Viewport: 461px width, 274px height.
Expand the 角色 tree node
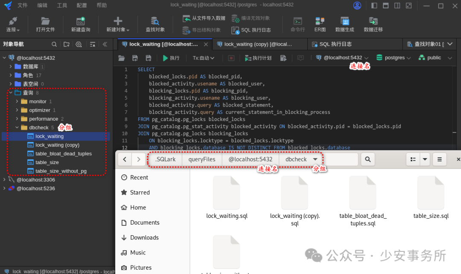tap(11, 75)
